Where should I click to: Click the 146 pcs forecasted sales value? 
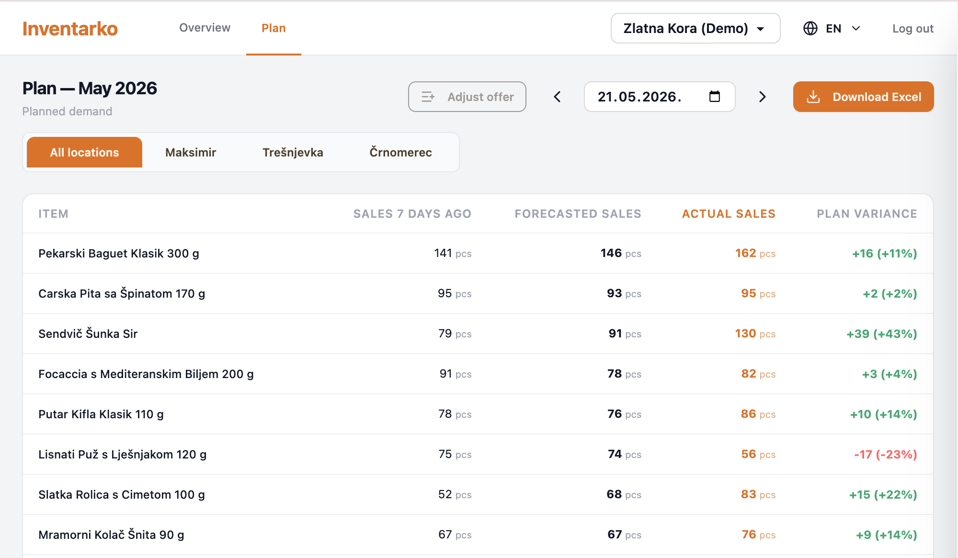[621, 253]
